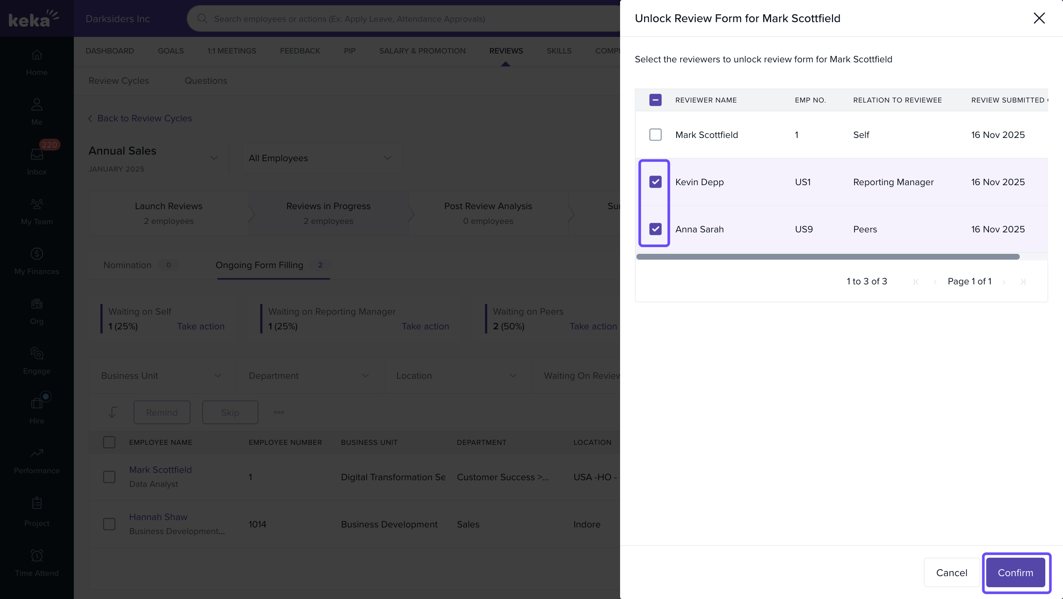1063x599 pixels.
Task: Uncheck the Kevin Depp reviewer checkbox
Action: tap(655, 182)
